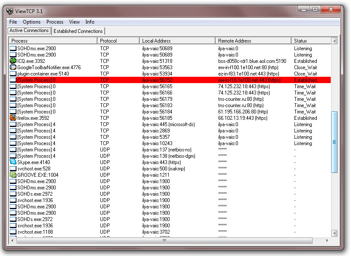Click remote address 66.102.13.19:443 (https)
This screenshot has height=256, width=351.
pos(243,118)
